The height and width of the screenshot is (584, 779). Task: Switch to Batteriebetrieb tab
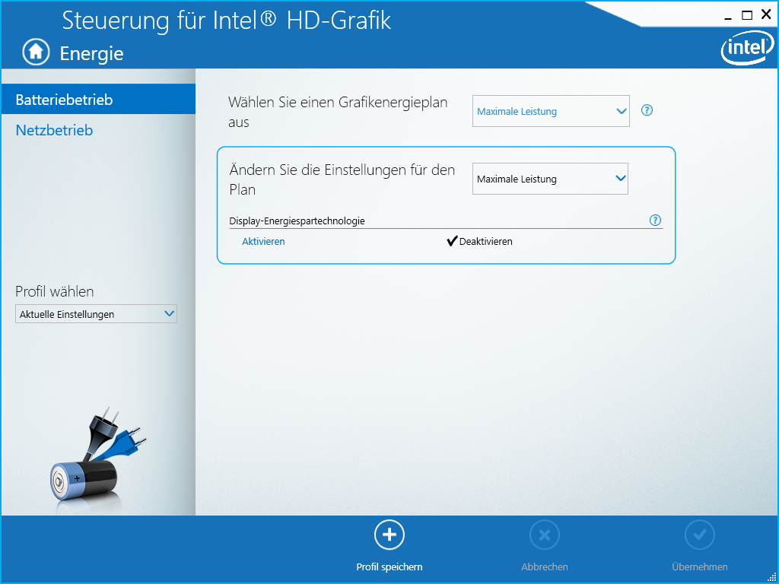tap(65, 100)
